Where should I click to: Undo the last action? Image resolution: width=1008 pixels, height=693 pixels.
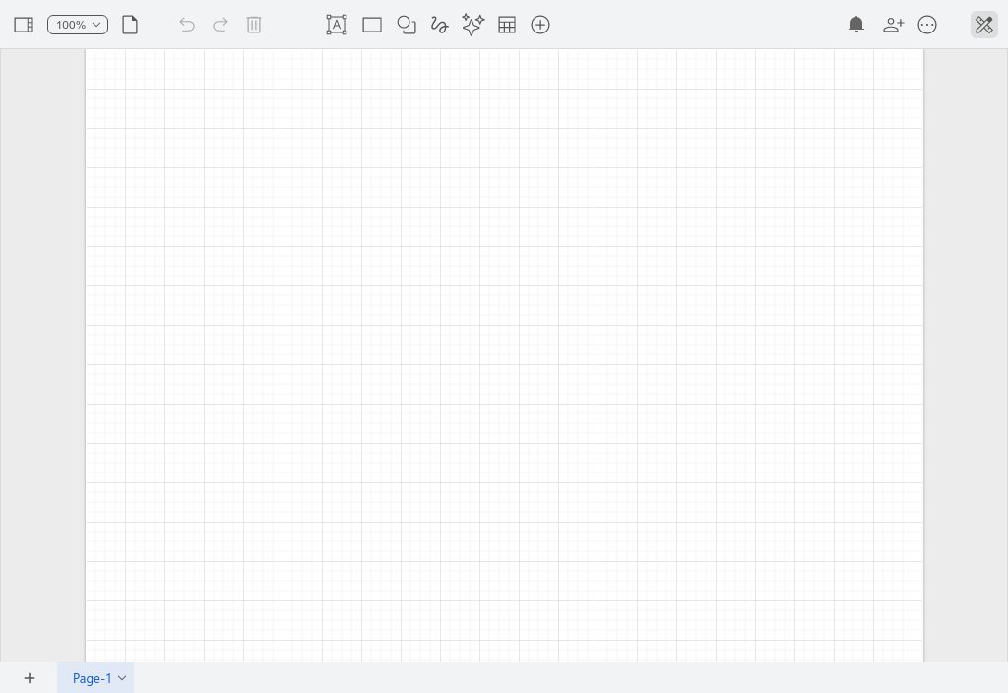187,25
